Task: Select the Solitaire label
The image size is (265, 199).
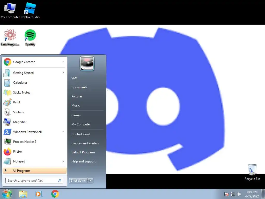Action: coord(19,112)
